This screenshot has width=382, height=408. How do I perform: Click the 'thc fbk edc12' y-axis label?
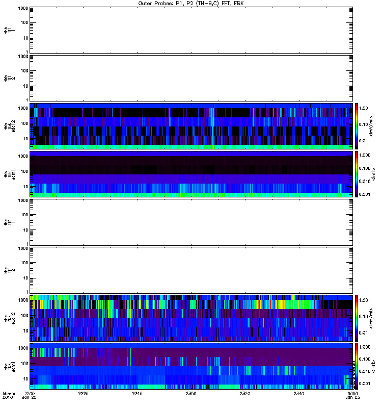[10, 318]
